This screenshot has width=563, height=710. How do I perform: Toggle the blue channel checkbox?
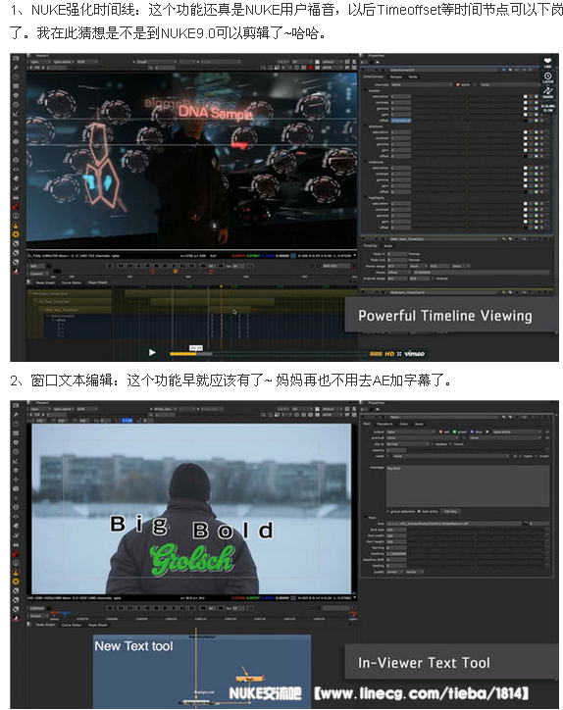pos(472,431)
